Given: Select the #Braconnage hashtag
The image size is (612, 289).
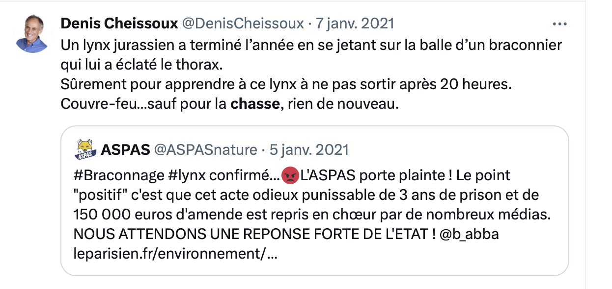Looking at the screenshot, I should pyautogui.click(x=112, y=175).
